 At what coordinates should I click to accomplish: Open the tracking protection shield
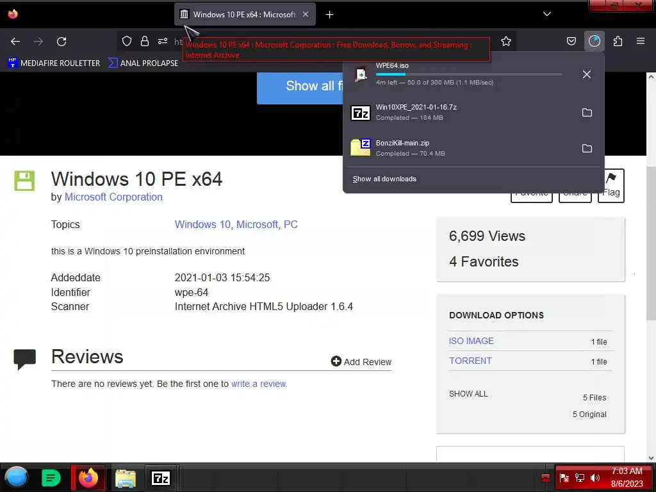127,41
